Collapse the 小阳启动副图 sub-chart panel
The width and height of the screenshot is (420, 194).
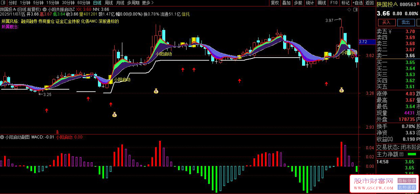(2, 137)
